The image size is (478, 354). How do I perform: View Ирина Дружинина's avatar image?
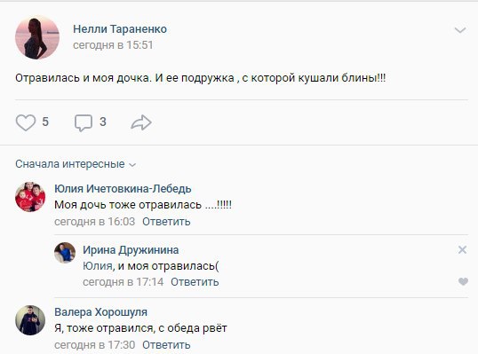pyautogui.click(x=65, y=253)
